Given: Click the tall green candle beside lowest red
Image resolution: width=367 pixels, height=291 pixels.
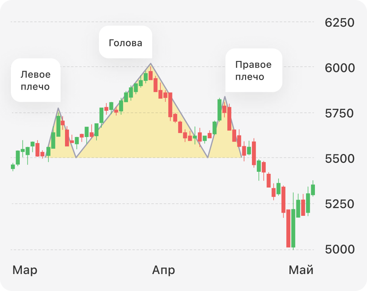Looking at the screenshot, I should (293, 228).
